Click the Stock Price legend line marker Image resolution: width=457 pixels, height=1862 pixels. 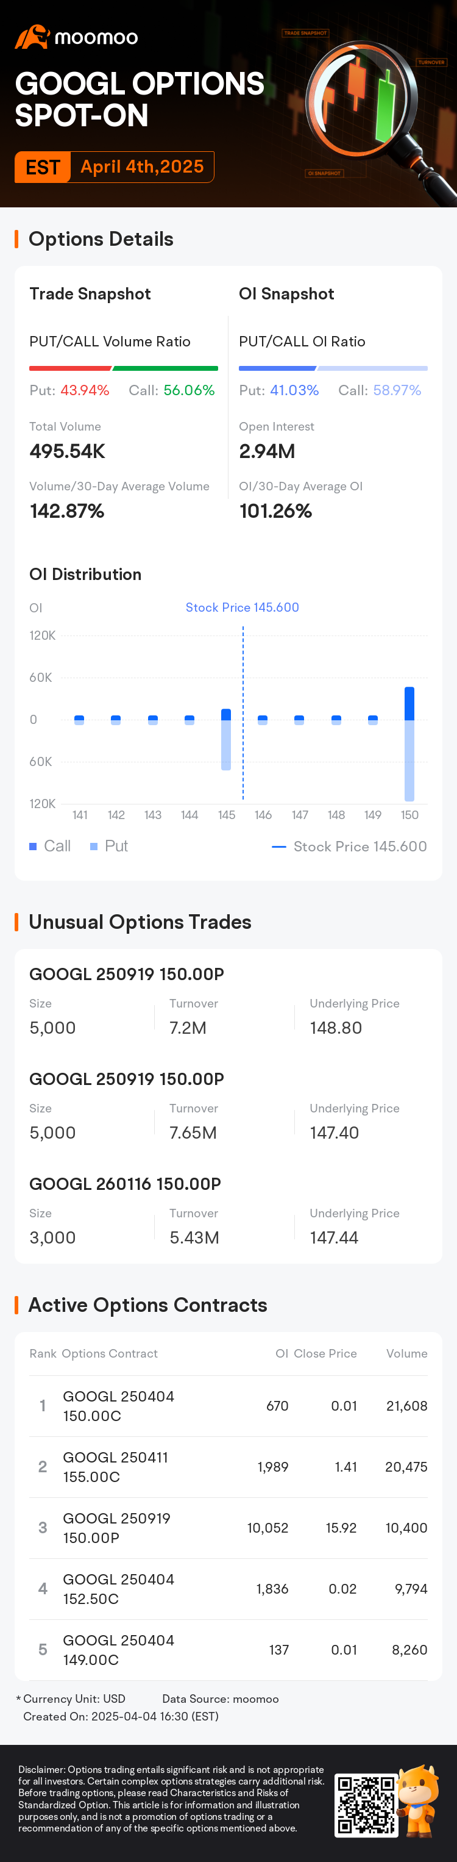pyautogui.click(x=278, y=847)
